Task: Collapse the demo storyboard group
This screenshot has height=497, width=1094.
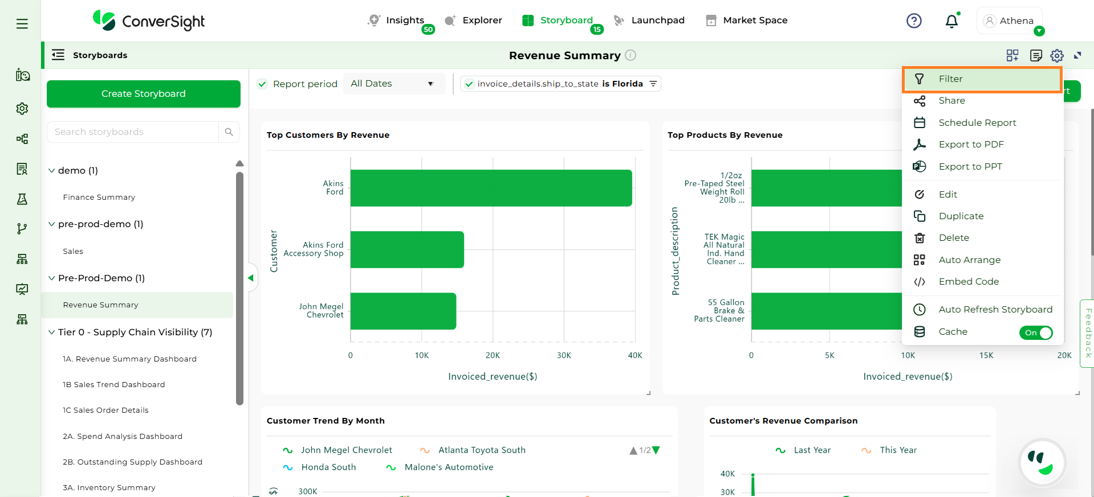Action: coord(52,170)
